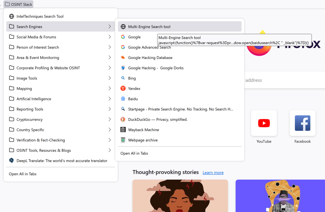Open the purple story card

tap(280, 195)
